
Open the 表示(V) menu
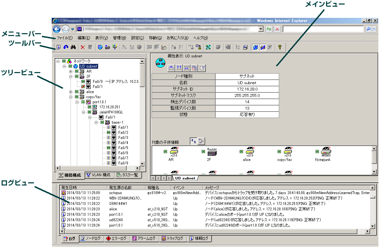pos(101,38)
